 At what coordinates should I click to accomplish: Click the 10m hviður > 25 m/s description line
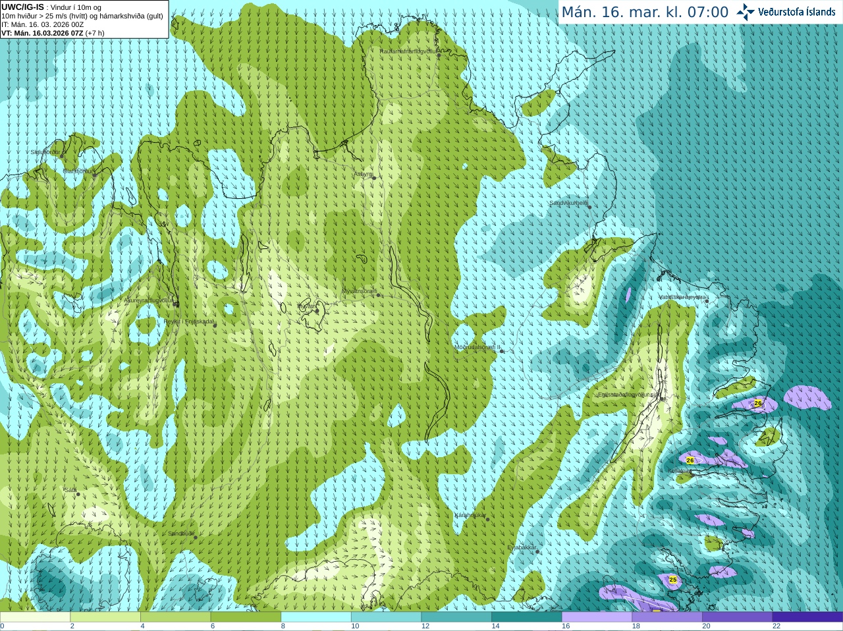82,16
